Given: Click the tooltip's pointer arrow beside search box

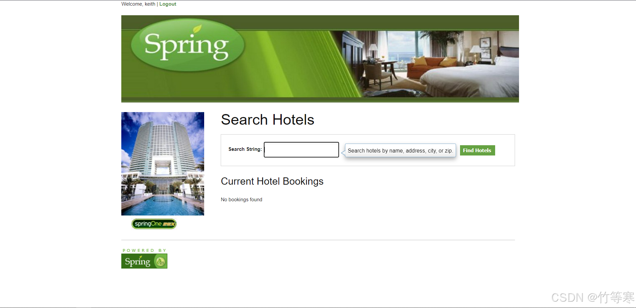Looking at the screenshot, I should pos(343,153).
